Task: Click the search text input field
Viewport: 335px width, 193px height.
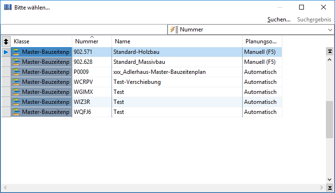Action: pos(84,30)
